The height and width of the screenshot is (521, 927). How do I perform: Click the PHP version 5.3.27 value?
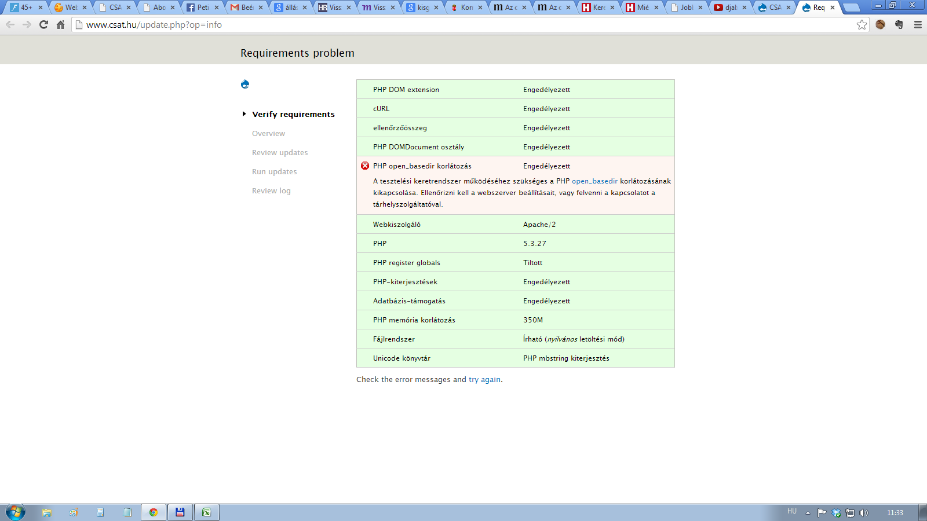pos(535,244)
